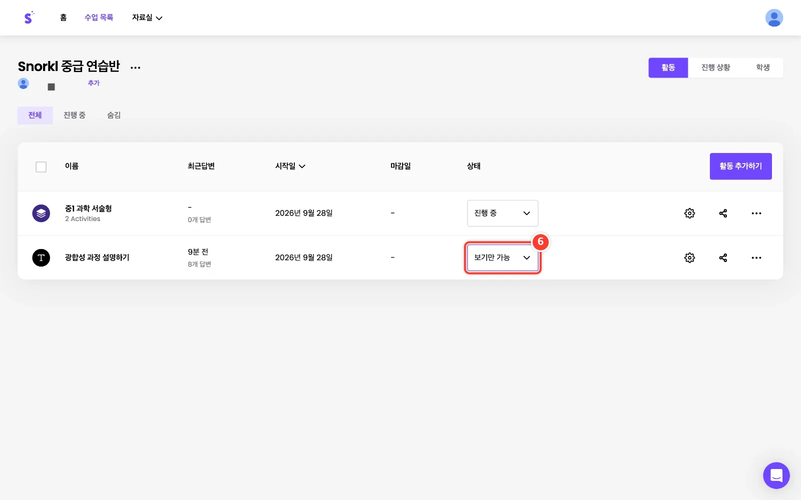Tick the select-all checkbox in table header
Viewport: 801px width, 500px height.
coord(41,167)
